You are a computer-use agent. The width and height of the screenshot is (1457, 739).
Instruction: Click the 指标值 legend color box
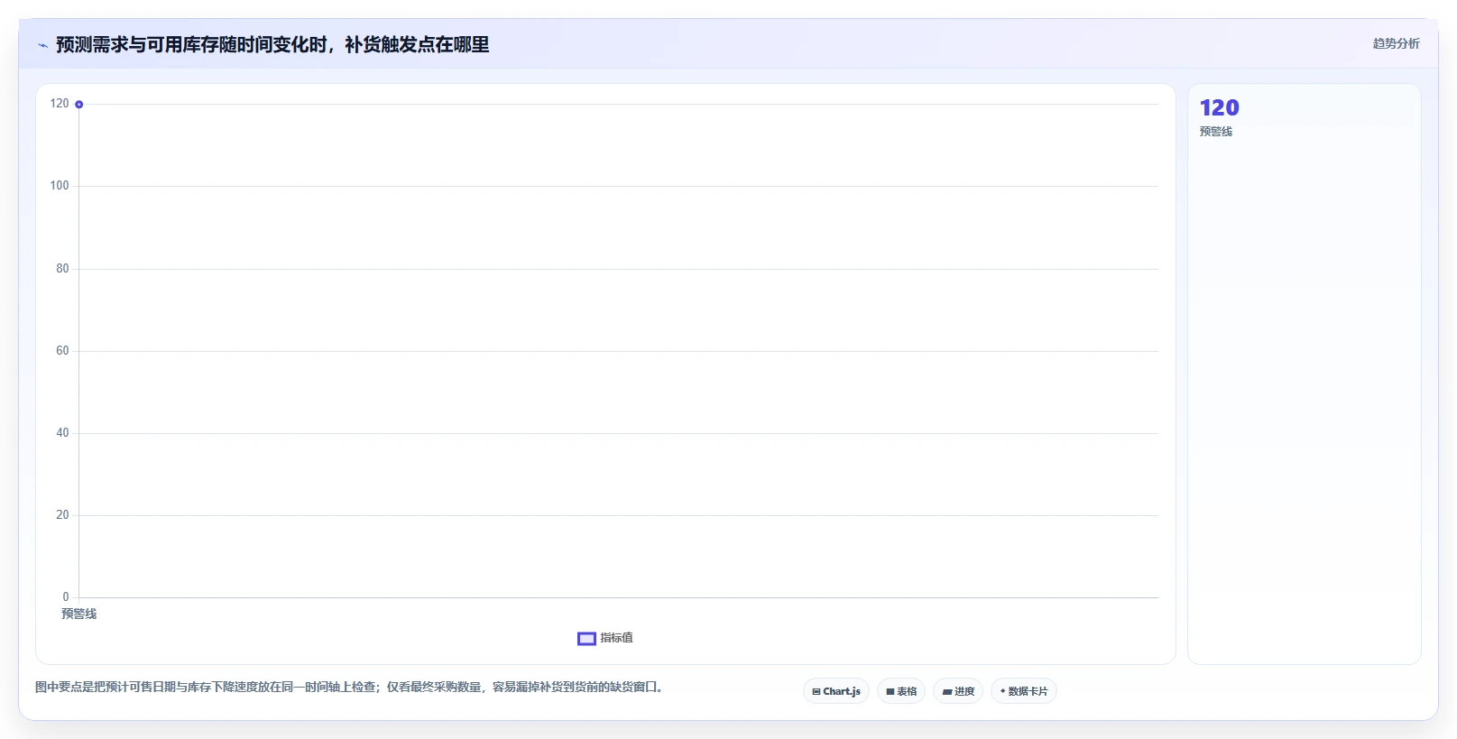click(x=586, y=639)
